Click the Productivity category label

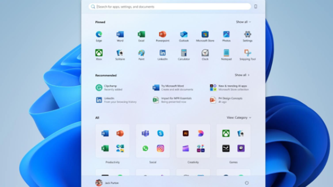coord(112,162)
